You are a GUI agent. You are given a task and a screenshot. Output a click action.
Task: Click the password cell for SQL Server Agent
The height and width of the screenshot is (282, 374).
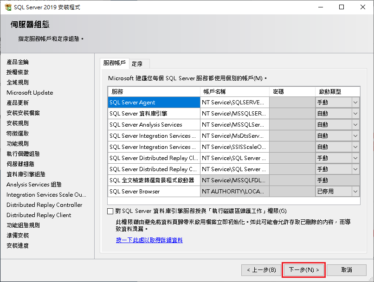coord(292,103)
